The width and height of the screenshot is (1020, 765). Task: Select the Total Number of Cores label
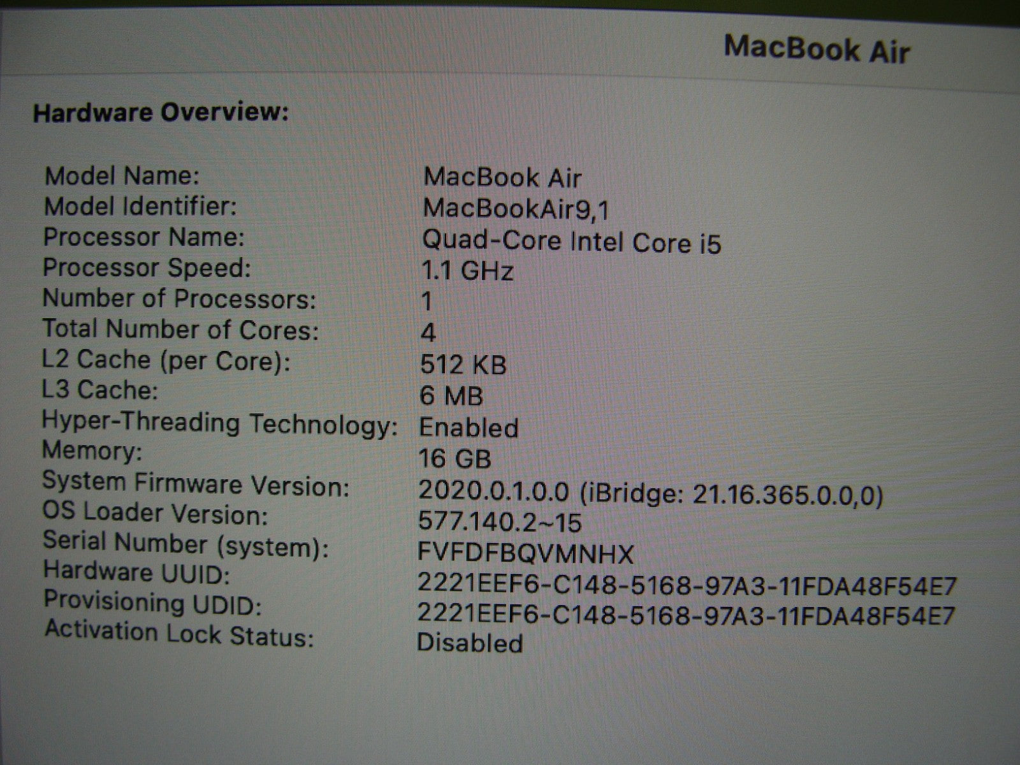180,330
